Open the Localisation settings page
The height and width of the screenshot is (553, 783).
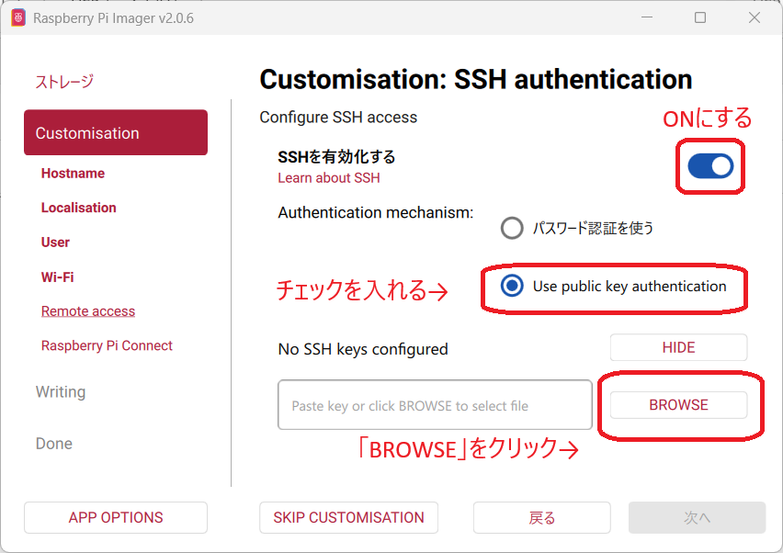pos(78,208)
